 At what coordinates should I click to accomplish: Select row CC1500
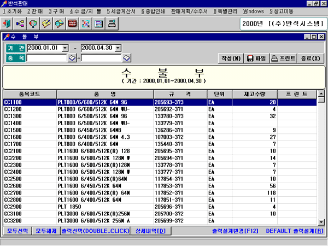click(x=160, y=130)
